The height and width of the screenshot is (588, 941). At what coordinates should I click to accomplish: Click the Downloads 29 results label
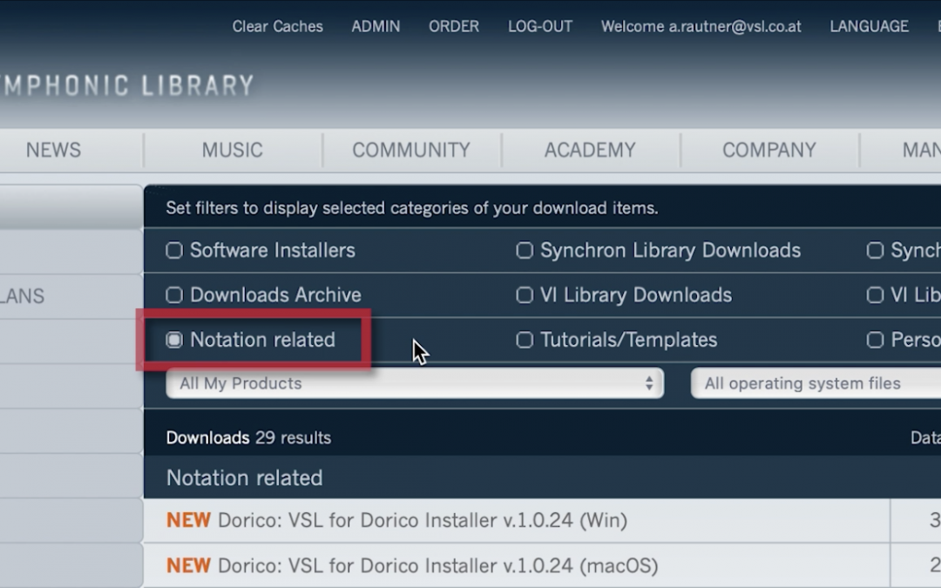pyautogui.click(x=248, y=438)
